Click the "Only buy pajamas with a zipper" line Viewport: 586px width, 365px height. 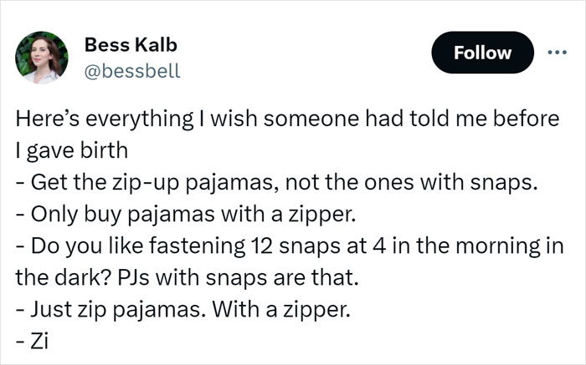[x=186, y=215]
